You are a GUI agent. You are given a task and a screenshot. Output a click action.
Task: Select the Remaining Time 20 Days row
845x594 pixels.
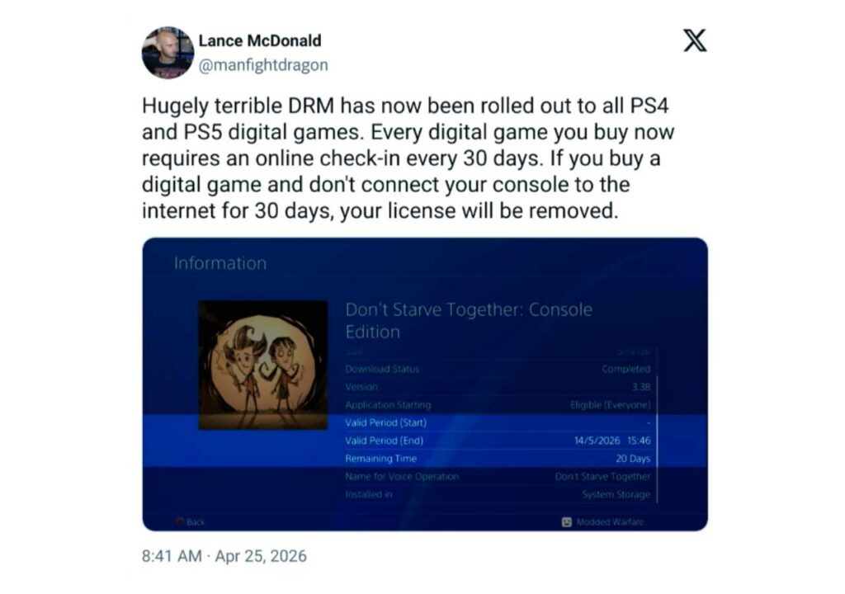(x=498, y=459)
